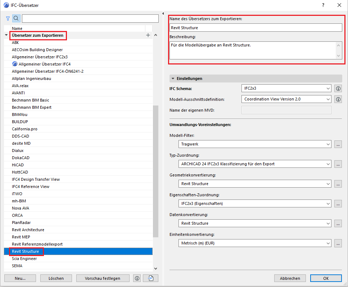The image size is (348, 287).
Task: Open the Typ-Zuordnung browse button
Action: tap(338, 164)
